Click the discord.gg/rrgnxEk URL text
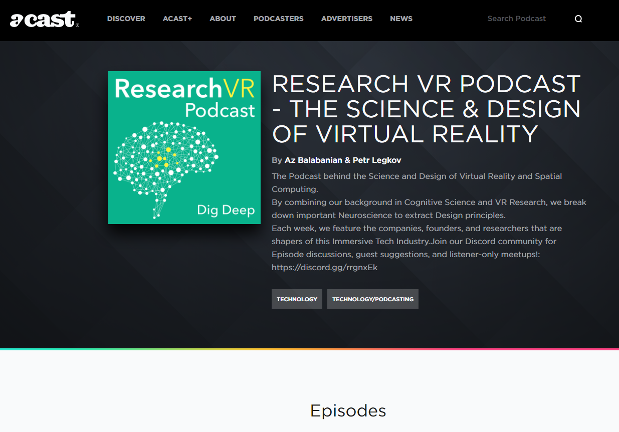Screen dimensions: 619x432 coord(324,268)
